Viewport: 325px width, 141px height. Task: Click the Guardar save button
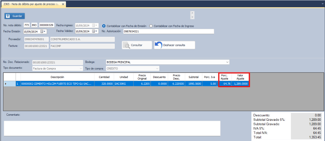15,16
